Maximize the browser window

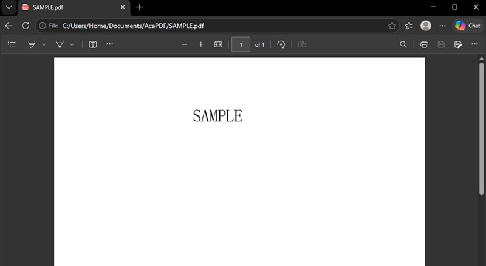[454, 7]
